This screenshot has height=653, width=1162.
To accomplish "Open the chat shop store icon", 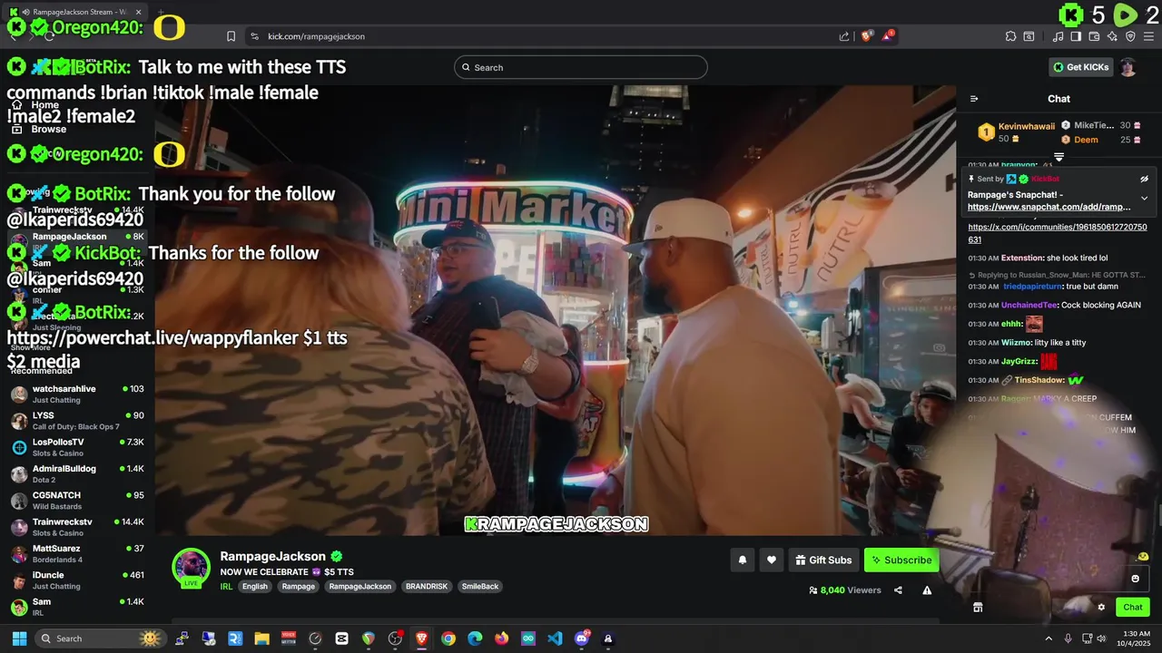I will point(978,608).
